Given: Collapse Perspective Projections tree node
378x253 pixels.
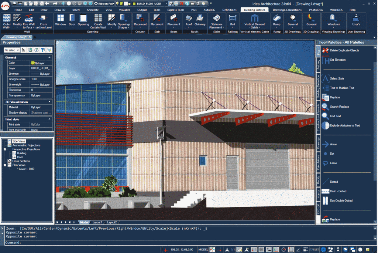Looking at the screenshot, I should (5, 149).
